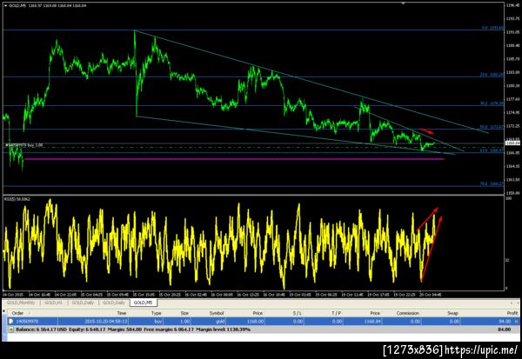Click the 15 Oct 15:05 time axis label
This screenshot has height=359, width=522.
coord(144,295)
